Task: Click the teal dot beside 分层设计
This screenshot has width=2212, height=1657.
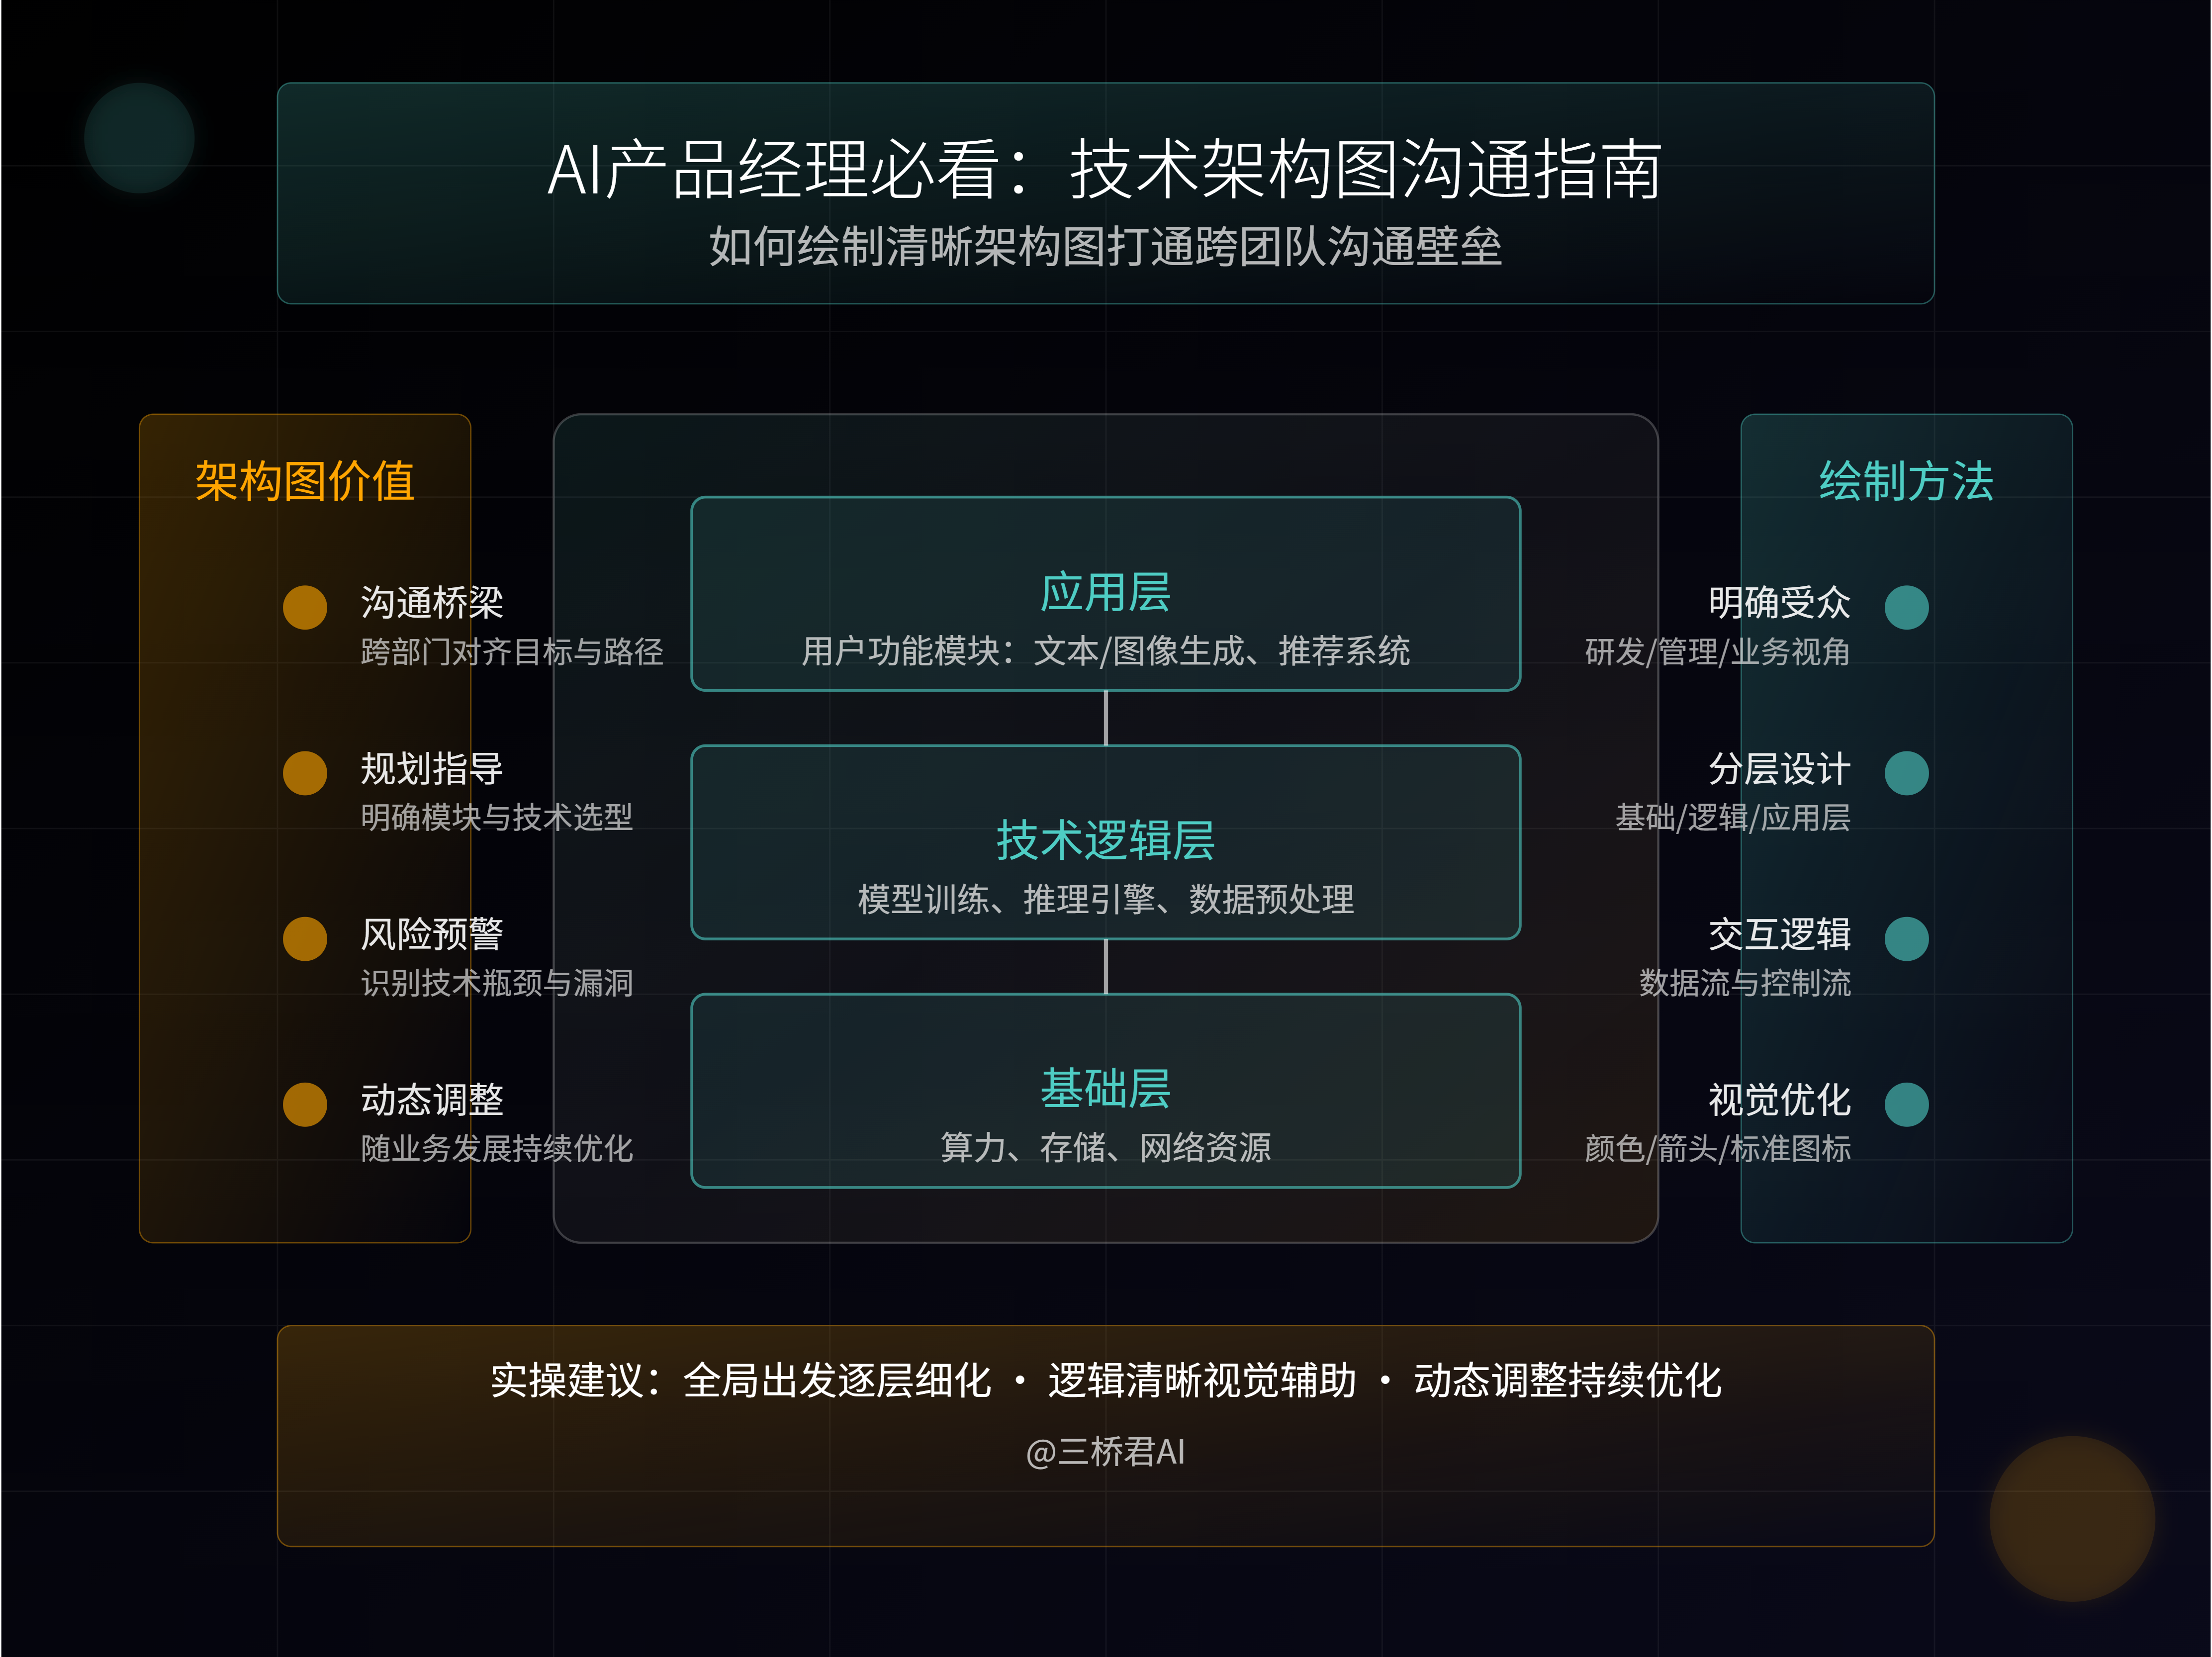Action: [x=1906, y=773]
